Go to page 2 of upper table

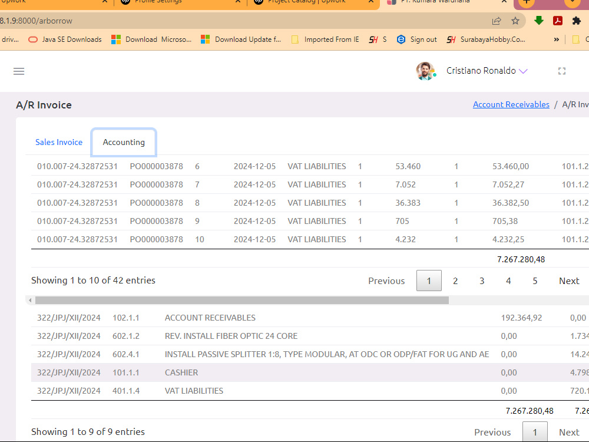pos(455,281)
